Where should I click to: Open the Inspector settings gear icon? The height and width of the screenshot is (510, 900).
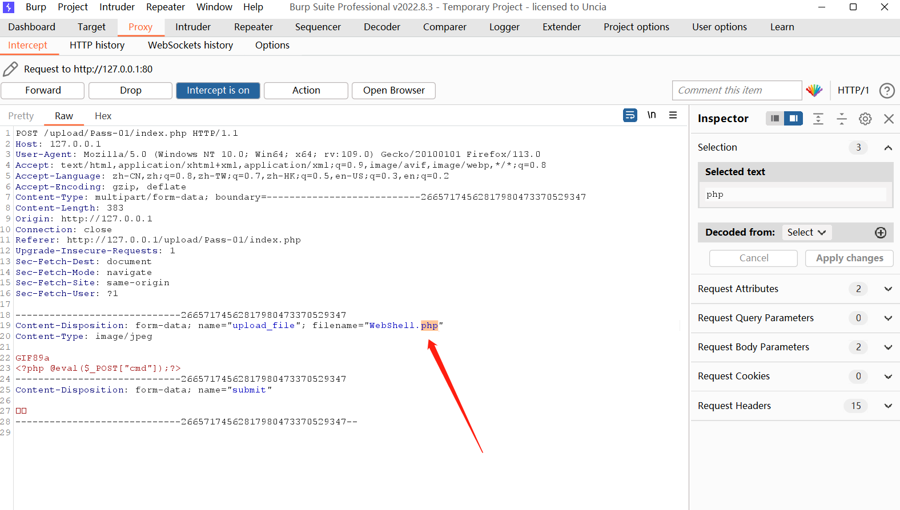pyautogui.click(x=865, y=119)
